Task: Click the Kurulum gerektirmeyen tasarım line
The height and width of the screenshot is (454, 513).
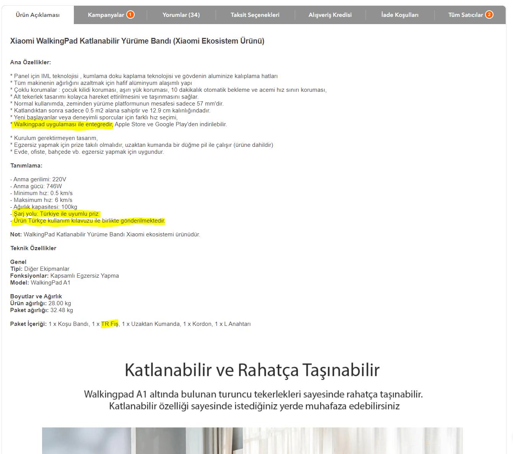Action: [54, 138]
